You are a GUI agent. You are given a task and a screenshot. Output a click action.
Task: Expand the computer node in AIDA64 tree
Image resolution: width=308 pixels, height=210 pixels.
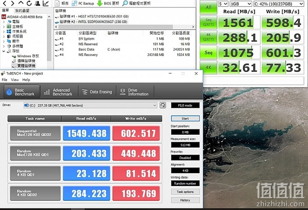pyautogui.click(x=4, y=22)
